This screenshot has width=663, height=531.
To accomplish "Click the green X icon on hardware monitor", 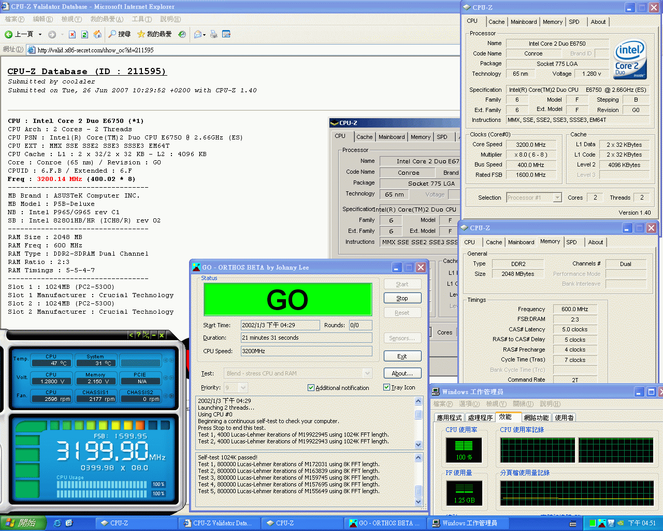I will [x=162, y=335].
